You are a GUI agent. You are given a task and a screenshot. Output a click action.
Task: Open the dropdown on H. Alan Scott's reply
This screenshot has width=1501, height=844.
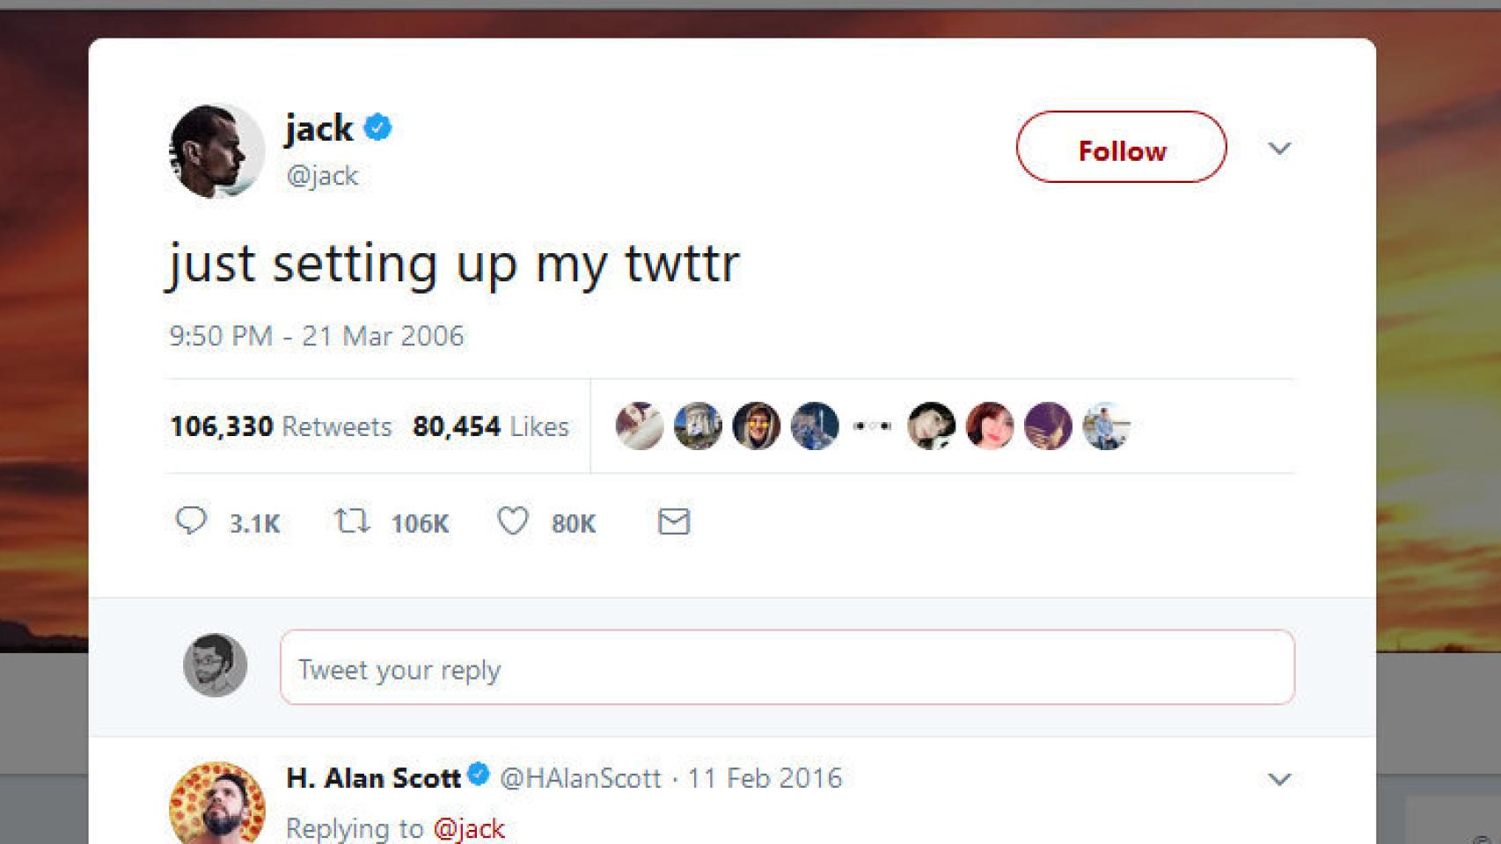click(1279, 779)
